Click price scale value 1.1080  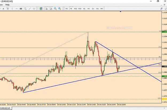point(165,84)
